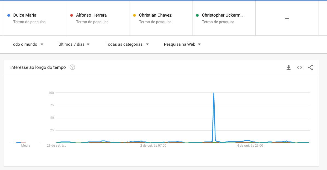Image resolution: width=327 pixels, height=170 pixels.
Task: Click the red dot beside Alfonso Herrera
Action: [72, 15]
